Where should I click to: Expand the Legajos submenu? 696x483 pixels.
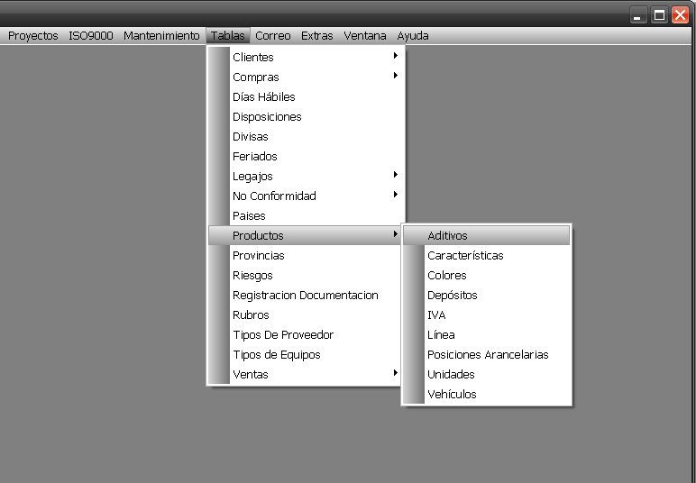point(252,176)
